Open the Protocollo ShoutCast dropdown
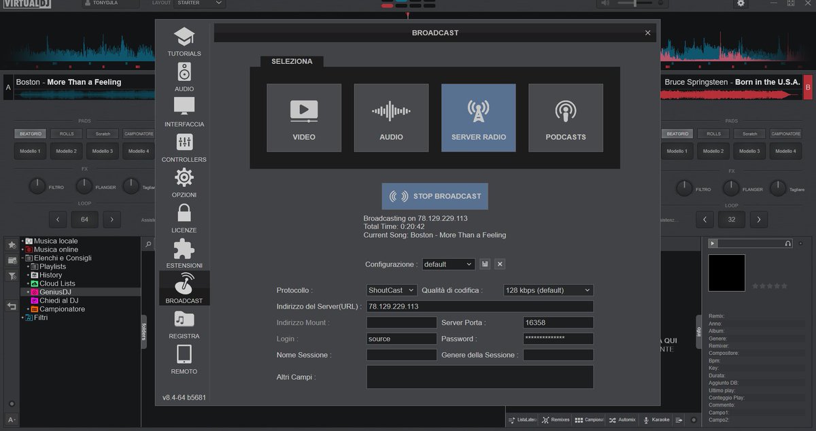The width and height of the screenshot is (816, 431). pos(392,290)
